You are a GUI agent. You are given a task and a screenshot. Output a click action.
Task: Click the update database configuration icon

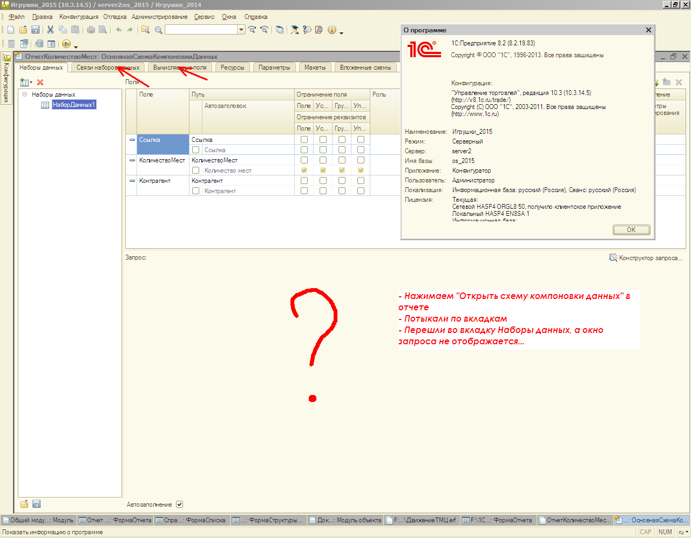pos(39,44)
